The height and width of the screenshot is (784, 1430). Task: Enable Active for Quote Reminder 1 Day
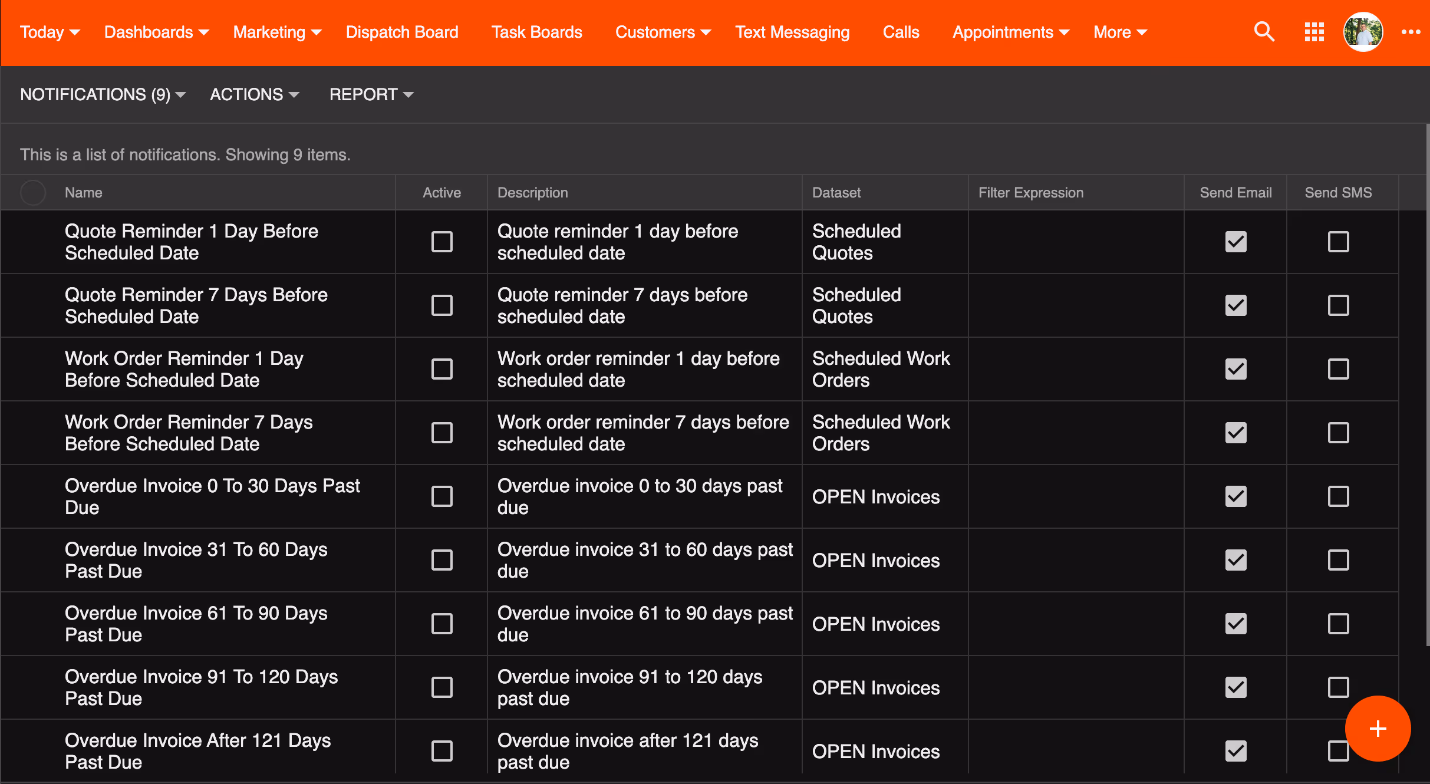coord(441,242)
